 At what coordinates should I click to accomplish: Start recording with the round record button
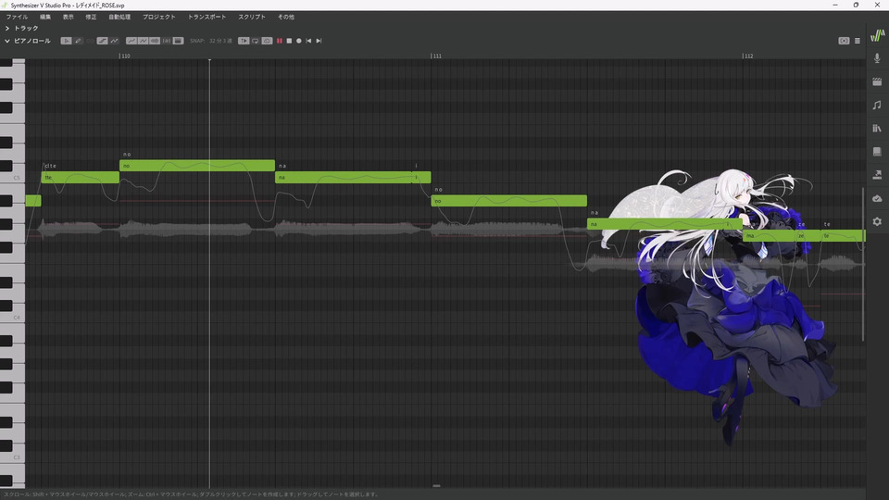pyautogui.click(x=299, y=41)
